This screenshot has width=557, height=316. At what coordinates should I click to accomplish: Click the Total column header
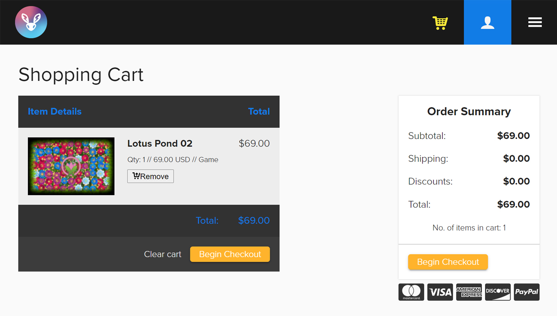(259, 112)
